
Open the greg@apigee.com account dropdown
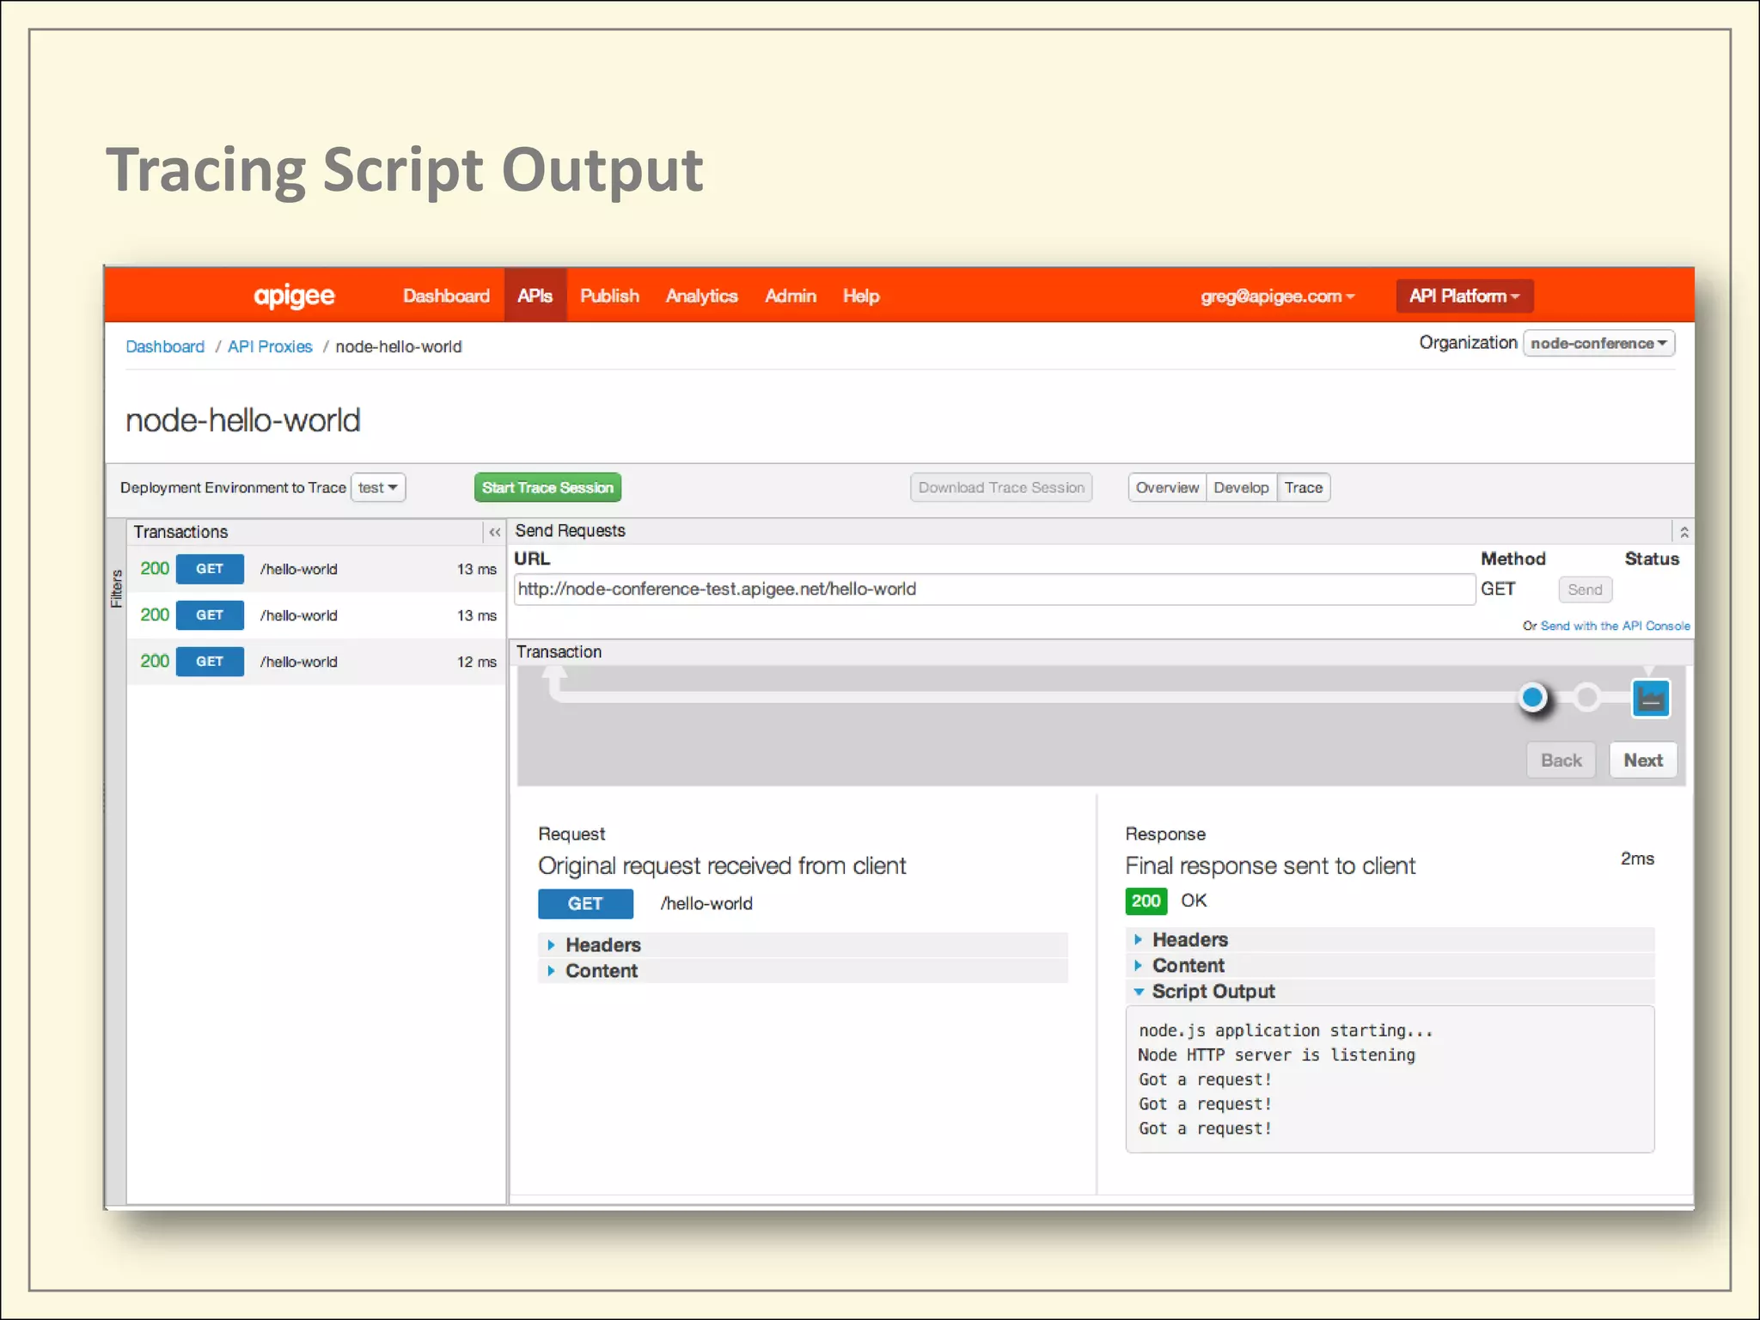[1277, 296]
